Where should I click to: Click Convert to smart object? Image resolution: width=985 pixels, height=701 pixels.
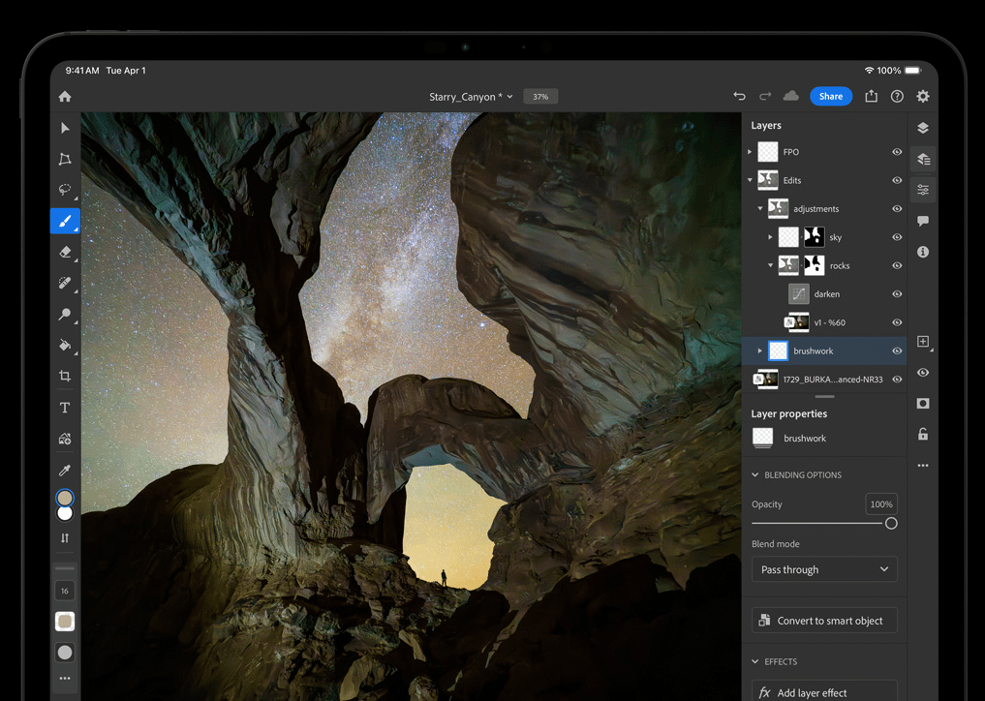(x=824, y=621)
